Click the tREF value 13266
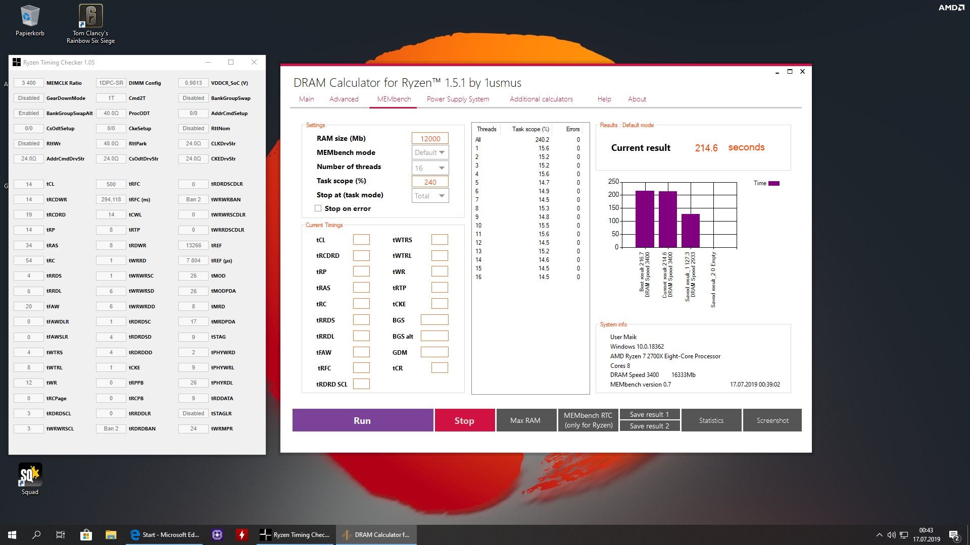Viewport: 970px width, 545px height. click(x=193, y=245)
